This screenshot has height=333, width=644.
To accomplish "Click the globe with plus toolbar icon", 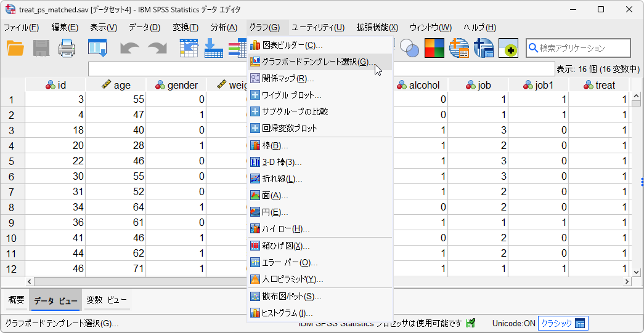I will [459, 48].
